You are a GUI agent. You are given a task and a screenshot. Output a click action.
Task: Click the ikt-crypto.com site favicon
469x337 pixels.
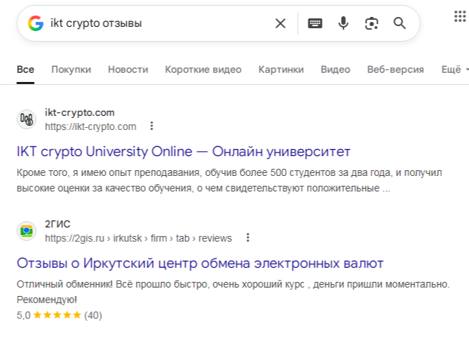[27, 119]
